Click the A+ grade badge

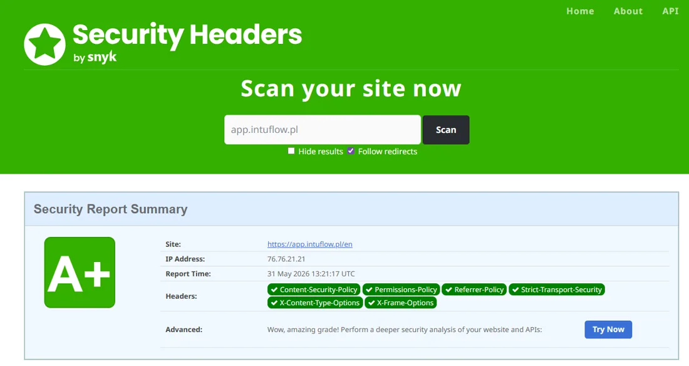(x=80, y=272)
